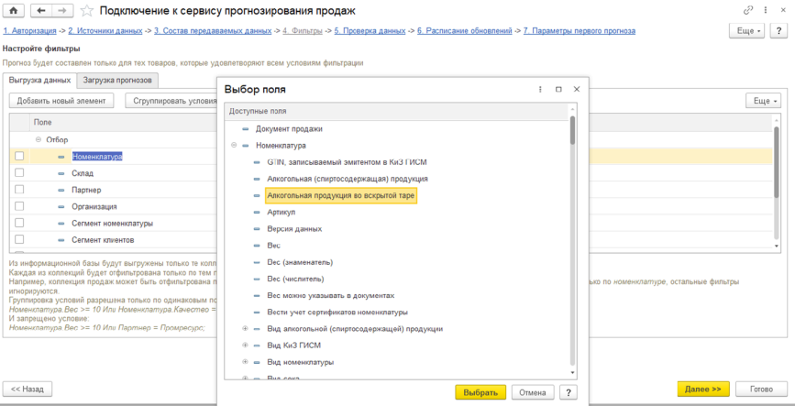Click the Home icon in title bar
The image size is (795, 406).
coord(13,10)
